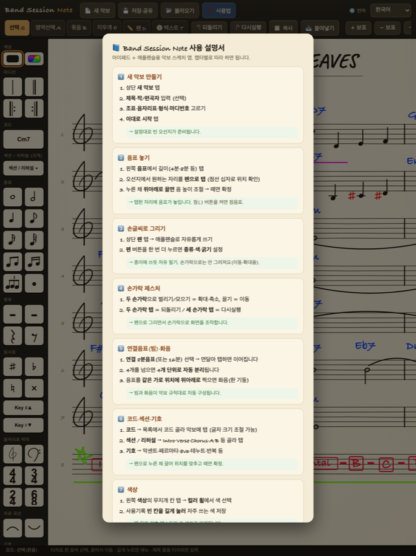This screenshot has height=556, width=416.
Task: Click the 코드·섹션·기호 chapter heading
Action: (x=144, y=419)
